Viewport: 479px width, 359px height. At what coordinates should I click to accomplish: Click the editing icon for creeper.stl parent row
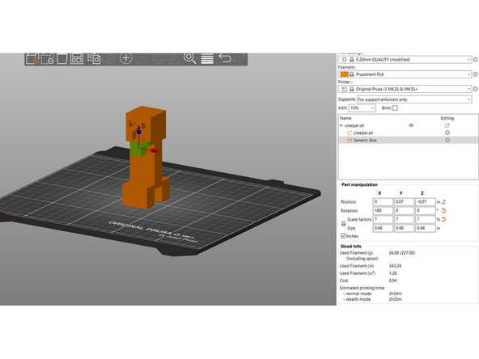pos(447,125)
